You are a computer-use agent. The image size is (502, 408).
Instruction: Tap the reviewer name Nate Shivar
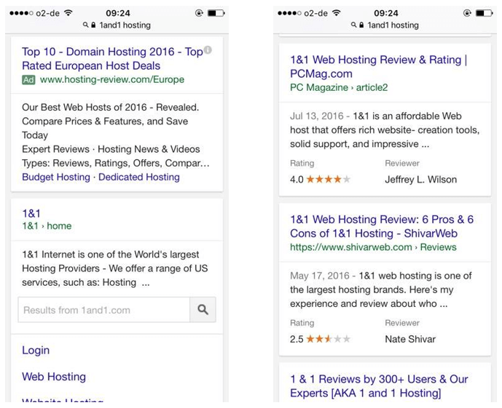pos(410,339)
